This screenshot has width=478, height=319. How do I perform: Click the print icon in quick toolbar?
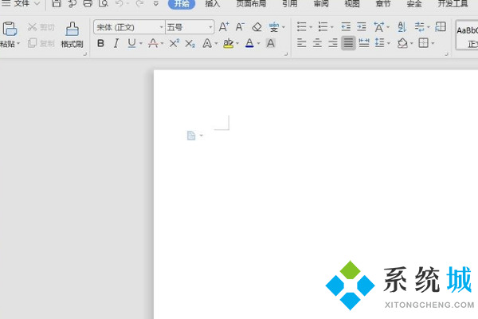[x=88, y=4]
